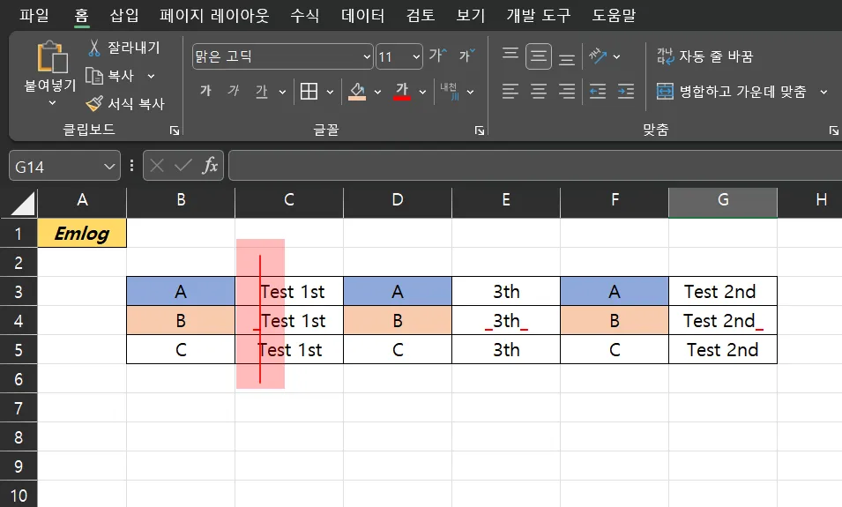842x507 pixels.
Task: Select cell E4 containing _3th_
Action: coord(506,321)
